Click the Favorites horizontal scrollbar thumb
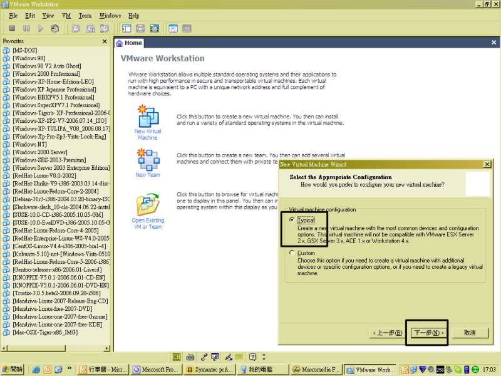 pos(36,348)
